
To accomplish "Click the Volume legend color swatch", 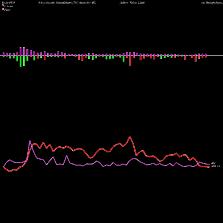I will pyautogui.click(x=3, y=5).
